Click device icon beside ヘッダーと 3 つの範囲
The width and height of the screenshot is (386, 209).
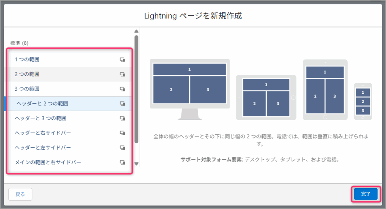(123, 118)
